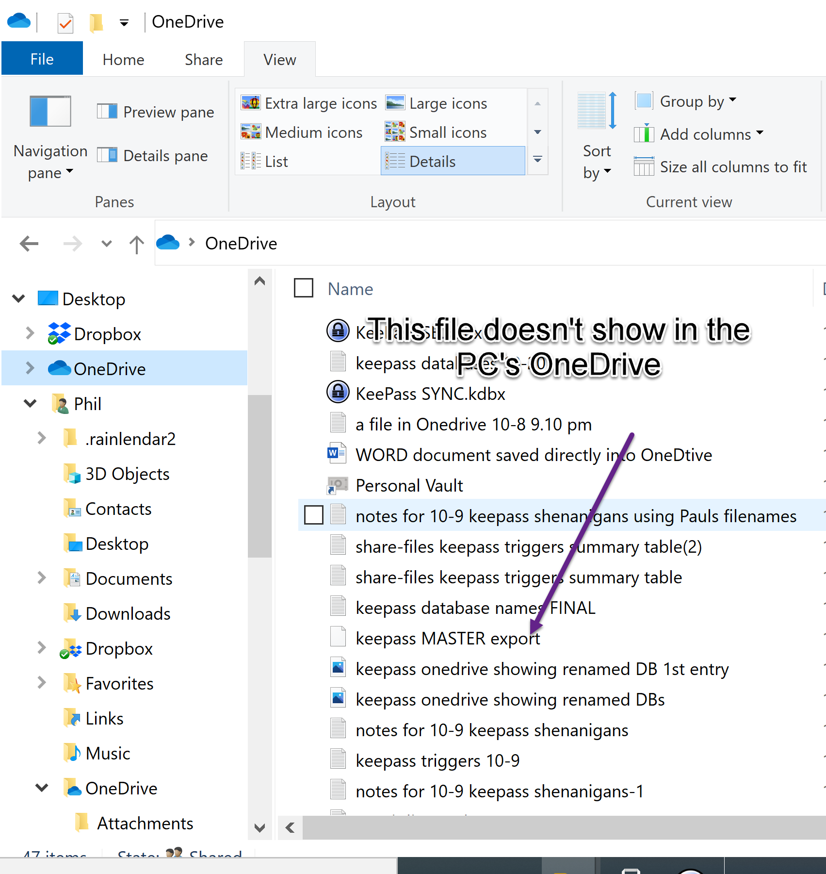826x874 pixels.
Task: Click Size all columns to fit
Action: point(720,166)
